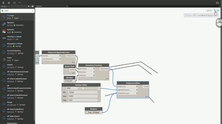Click SelectElementsInOrder node icon
Image resolution: width=222 pixels, height=124 pixels.
pos(4,73)
